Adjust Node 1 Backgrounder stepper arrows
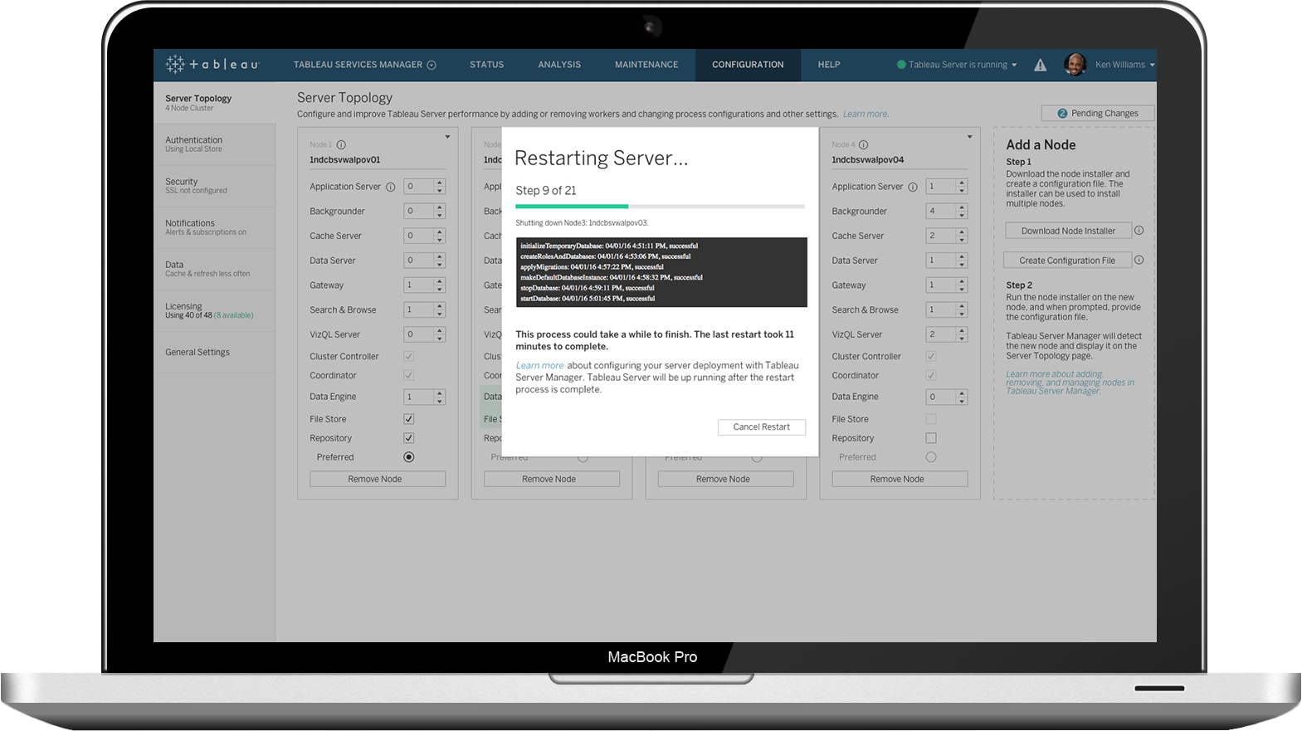Viewport: 1302px width, 731px height. coord(440,211)
